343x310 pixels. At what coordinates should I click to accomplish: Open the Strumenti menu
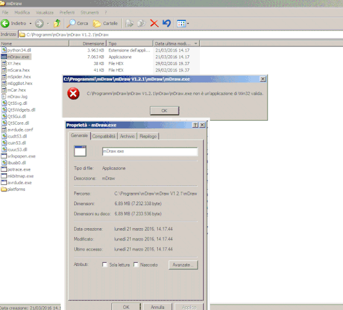(x=90, y=12)
